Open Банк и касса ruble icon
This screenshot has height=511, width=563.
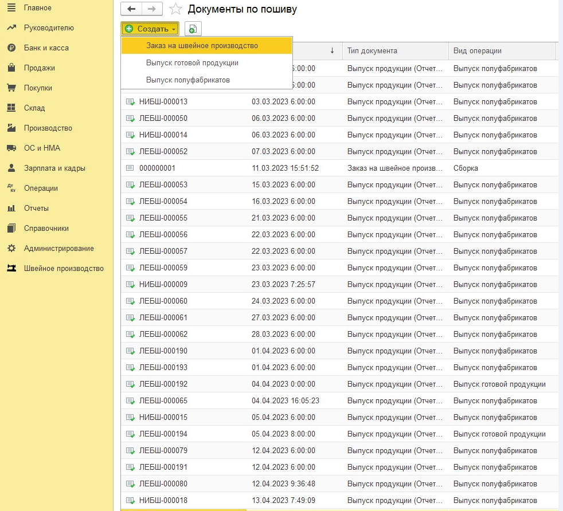11,48
